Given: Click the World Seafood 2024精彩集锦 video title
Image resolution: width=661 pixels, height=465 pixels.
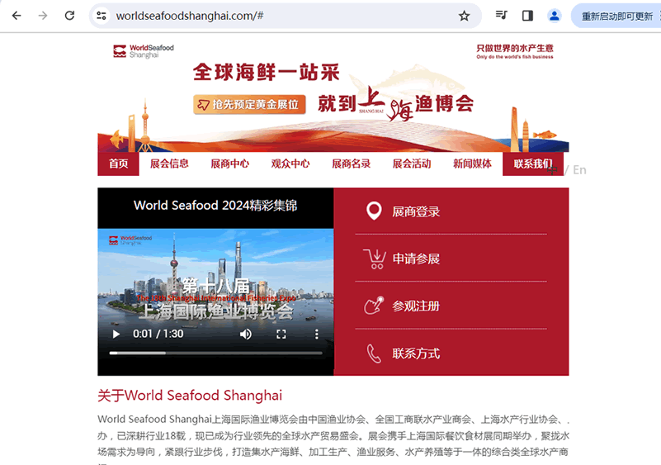Looking at the screenshot, I should (x=215, y=206).
